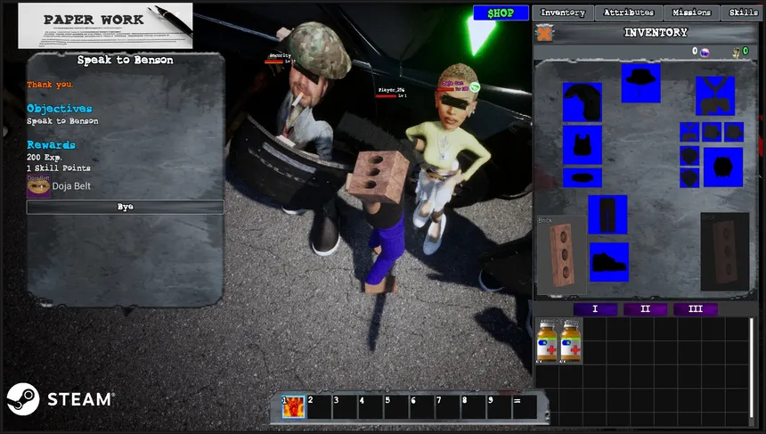Switch to the Attributes tab
Image resolution: width=766 pixels, height=434 pixels.
tap(629, 12)
